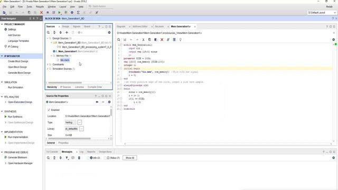Open the Messages filter funnel icon
This screenshot has width=338, height=190.
coord(67,158)
